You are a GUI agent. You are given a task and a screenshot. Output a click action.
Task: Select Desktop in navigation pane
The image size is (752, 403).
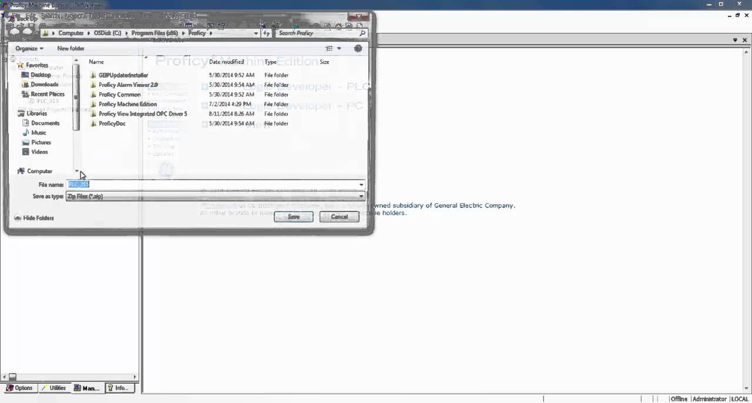tap(41, 75)
